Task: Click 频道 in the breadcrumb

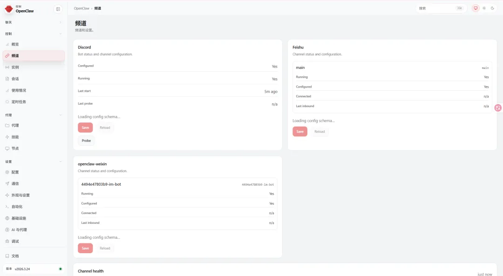Action: point(97,8)
